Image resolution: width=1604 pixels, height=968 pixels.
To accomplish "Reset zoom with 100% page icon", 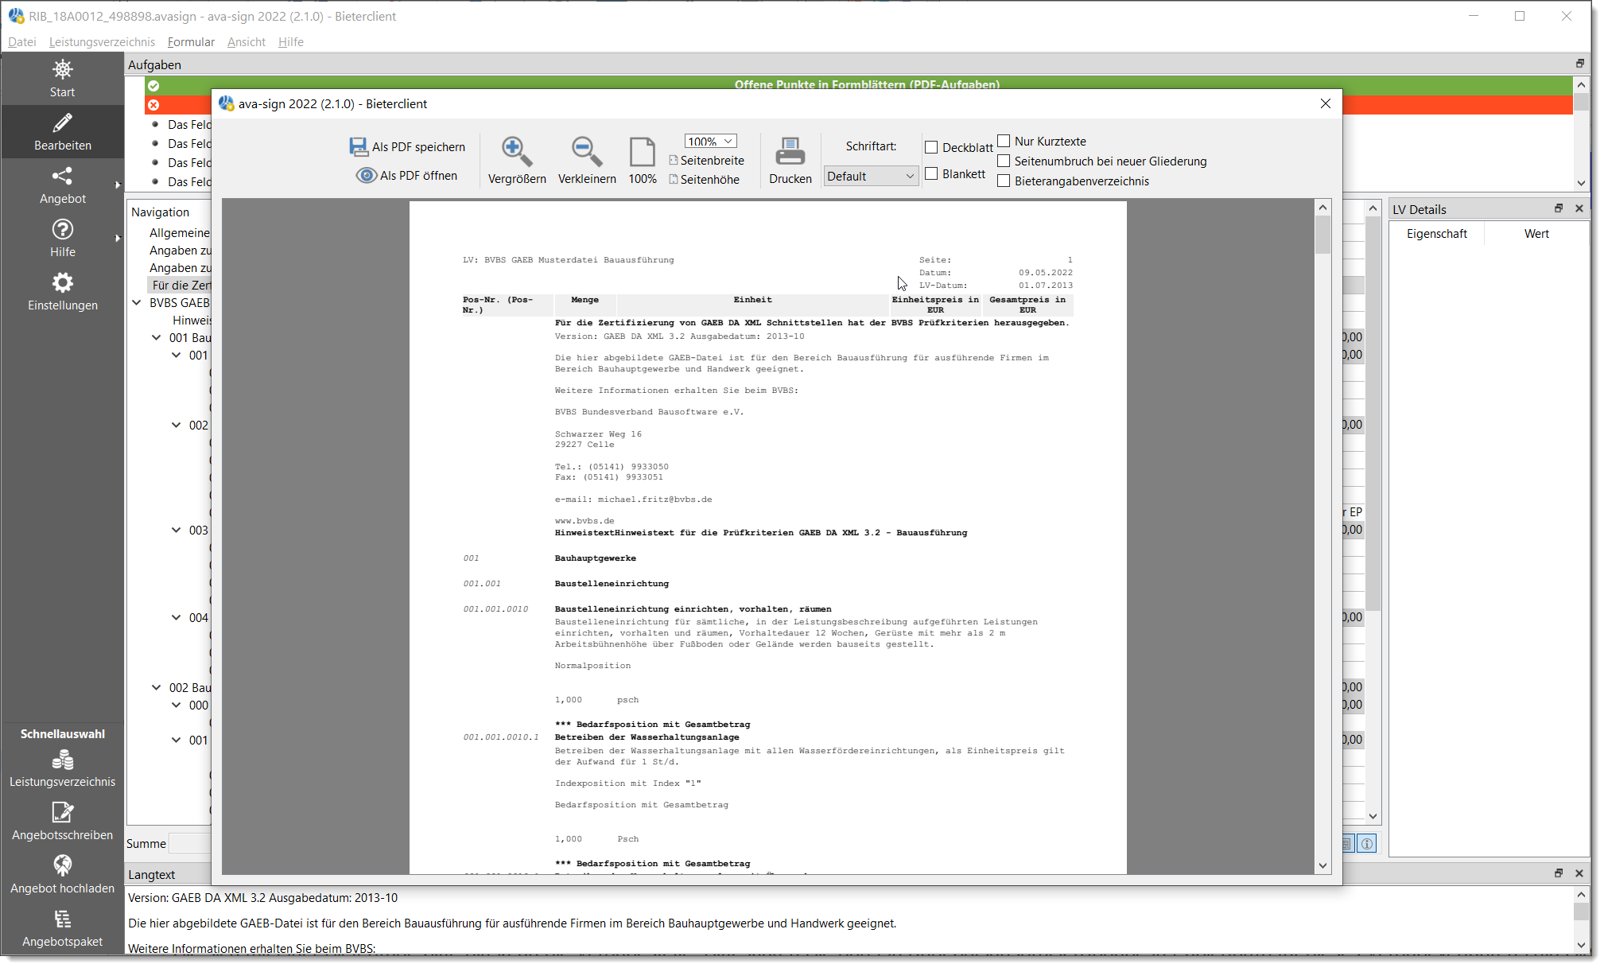I will click(x=642, y=151).
